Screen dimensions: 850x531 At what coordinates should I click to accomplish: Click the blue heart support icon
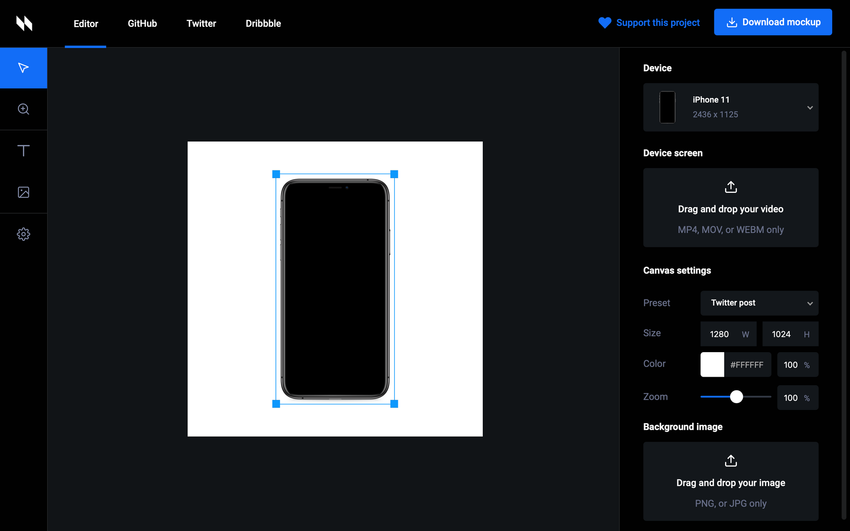pyautogui.click(x=604, y=23)
